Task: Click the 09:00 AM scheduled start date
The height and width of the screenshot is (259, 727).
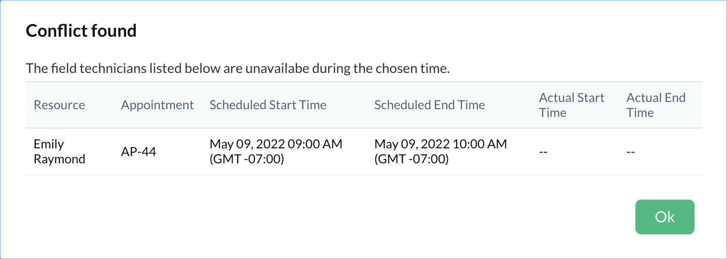Action: pyautogui.click(x=276, y=144)
